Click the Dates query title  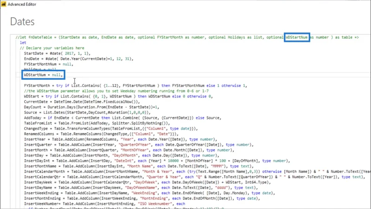(22, 21)
